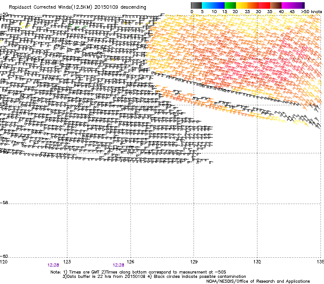
Task: Click the blue 10-15 knots legend swatch
Action: click(219, 5)
